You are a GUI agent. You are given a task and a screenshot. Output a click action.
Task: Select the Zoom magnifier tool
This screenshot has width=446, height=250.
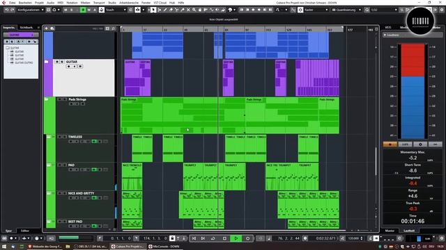tap(194, 10)
